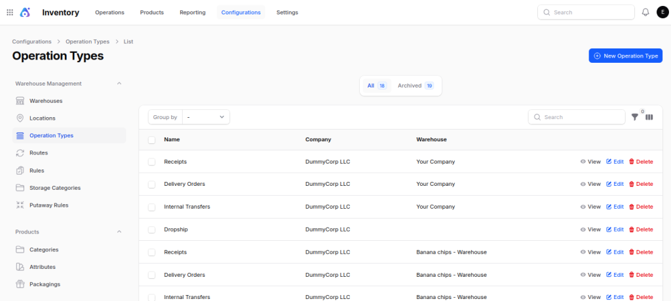Select all rows with header checkbox

(151, 140)
